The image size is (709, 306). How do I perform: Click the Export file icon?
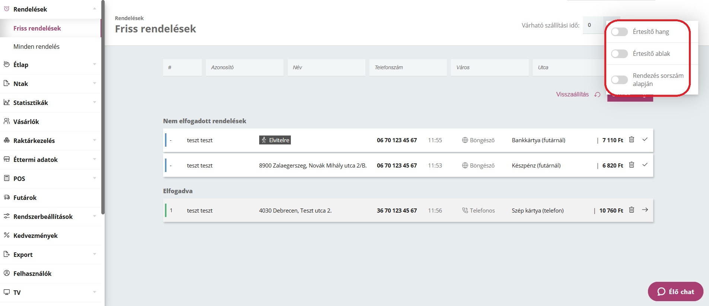[7, 254]
